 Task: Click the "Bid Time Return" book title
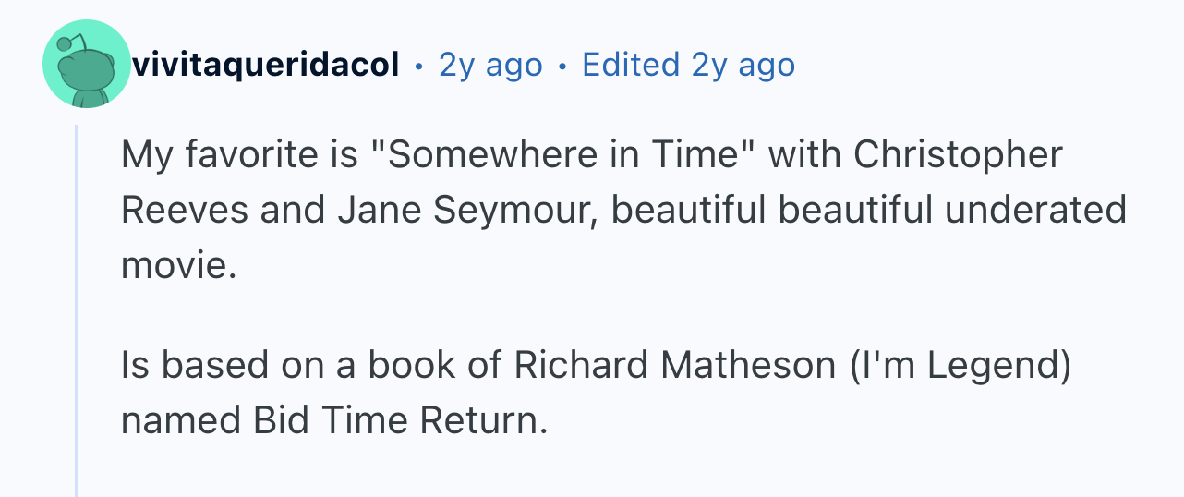click(x=394, y=420)
